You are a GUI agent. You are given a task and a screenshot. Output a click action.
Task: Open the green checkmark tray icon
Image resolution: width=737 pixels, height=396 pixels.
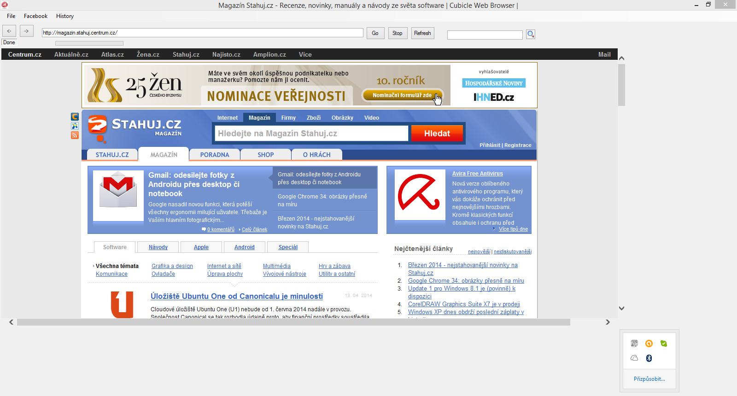pos(664,344)
